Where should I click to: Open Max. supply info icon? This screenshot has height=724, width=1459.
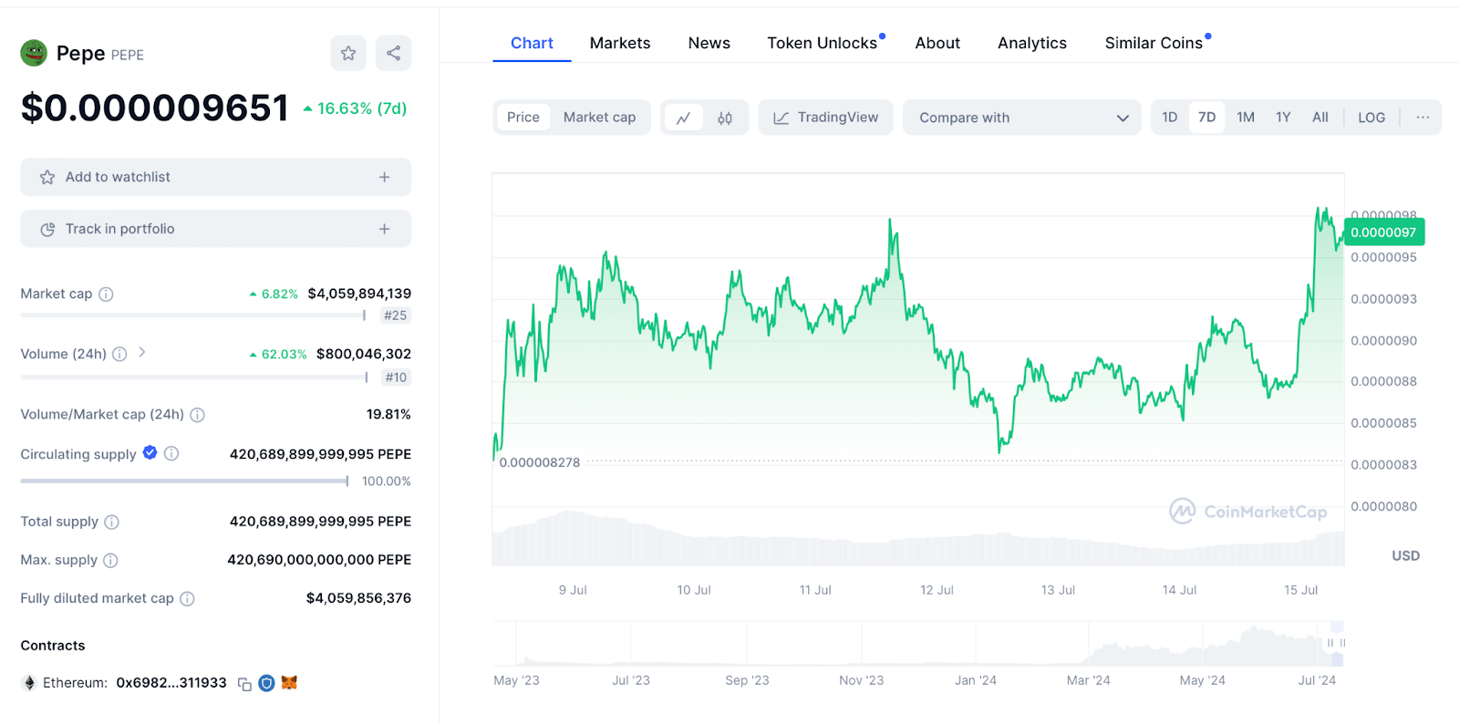[110, 561]
